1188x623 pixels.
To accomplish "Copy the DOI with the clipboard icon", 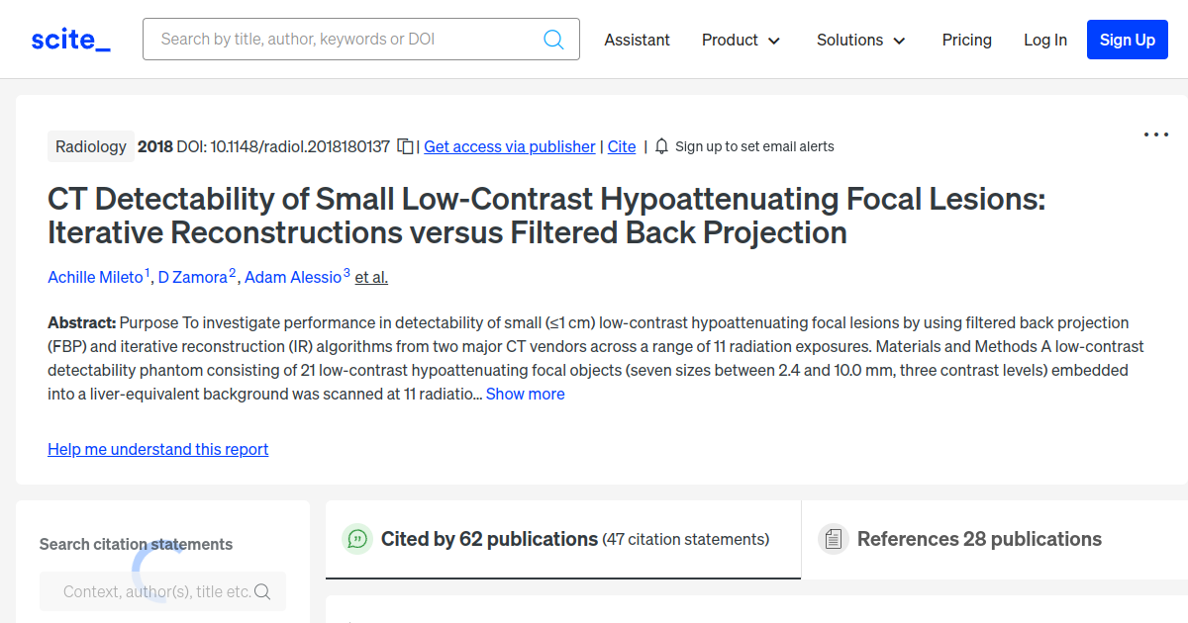I will [x=405, y=146].
